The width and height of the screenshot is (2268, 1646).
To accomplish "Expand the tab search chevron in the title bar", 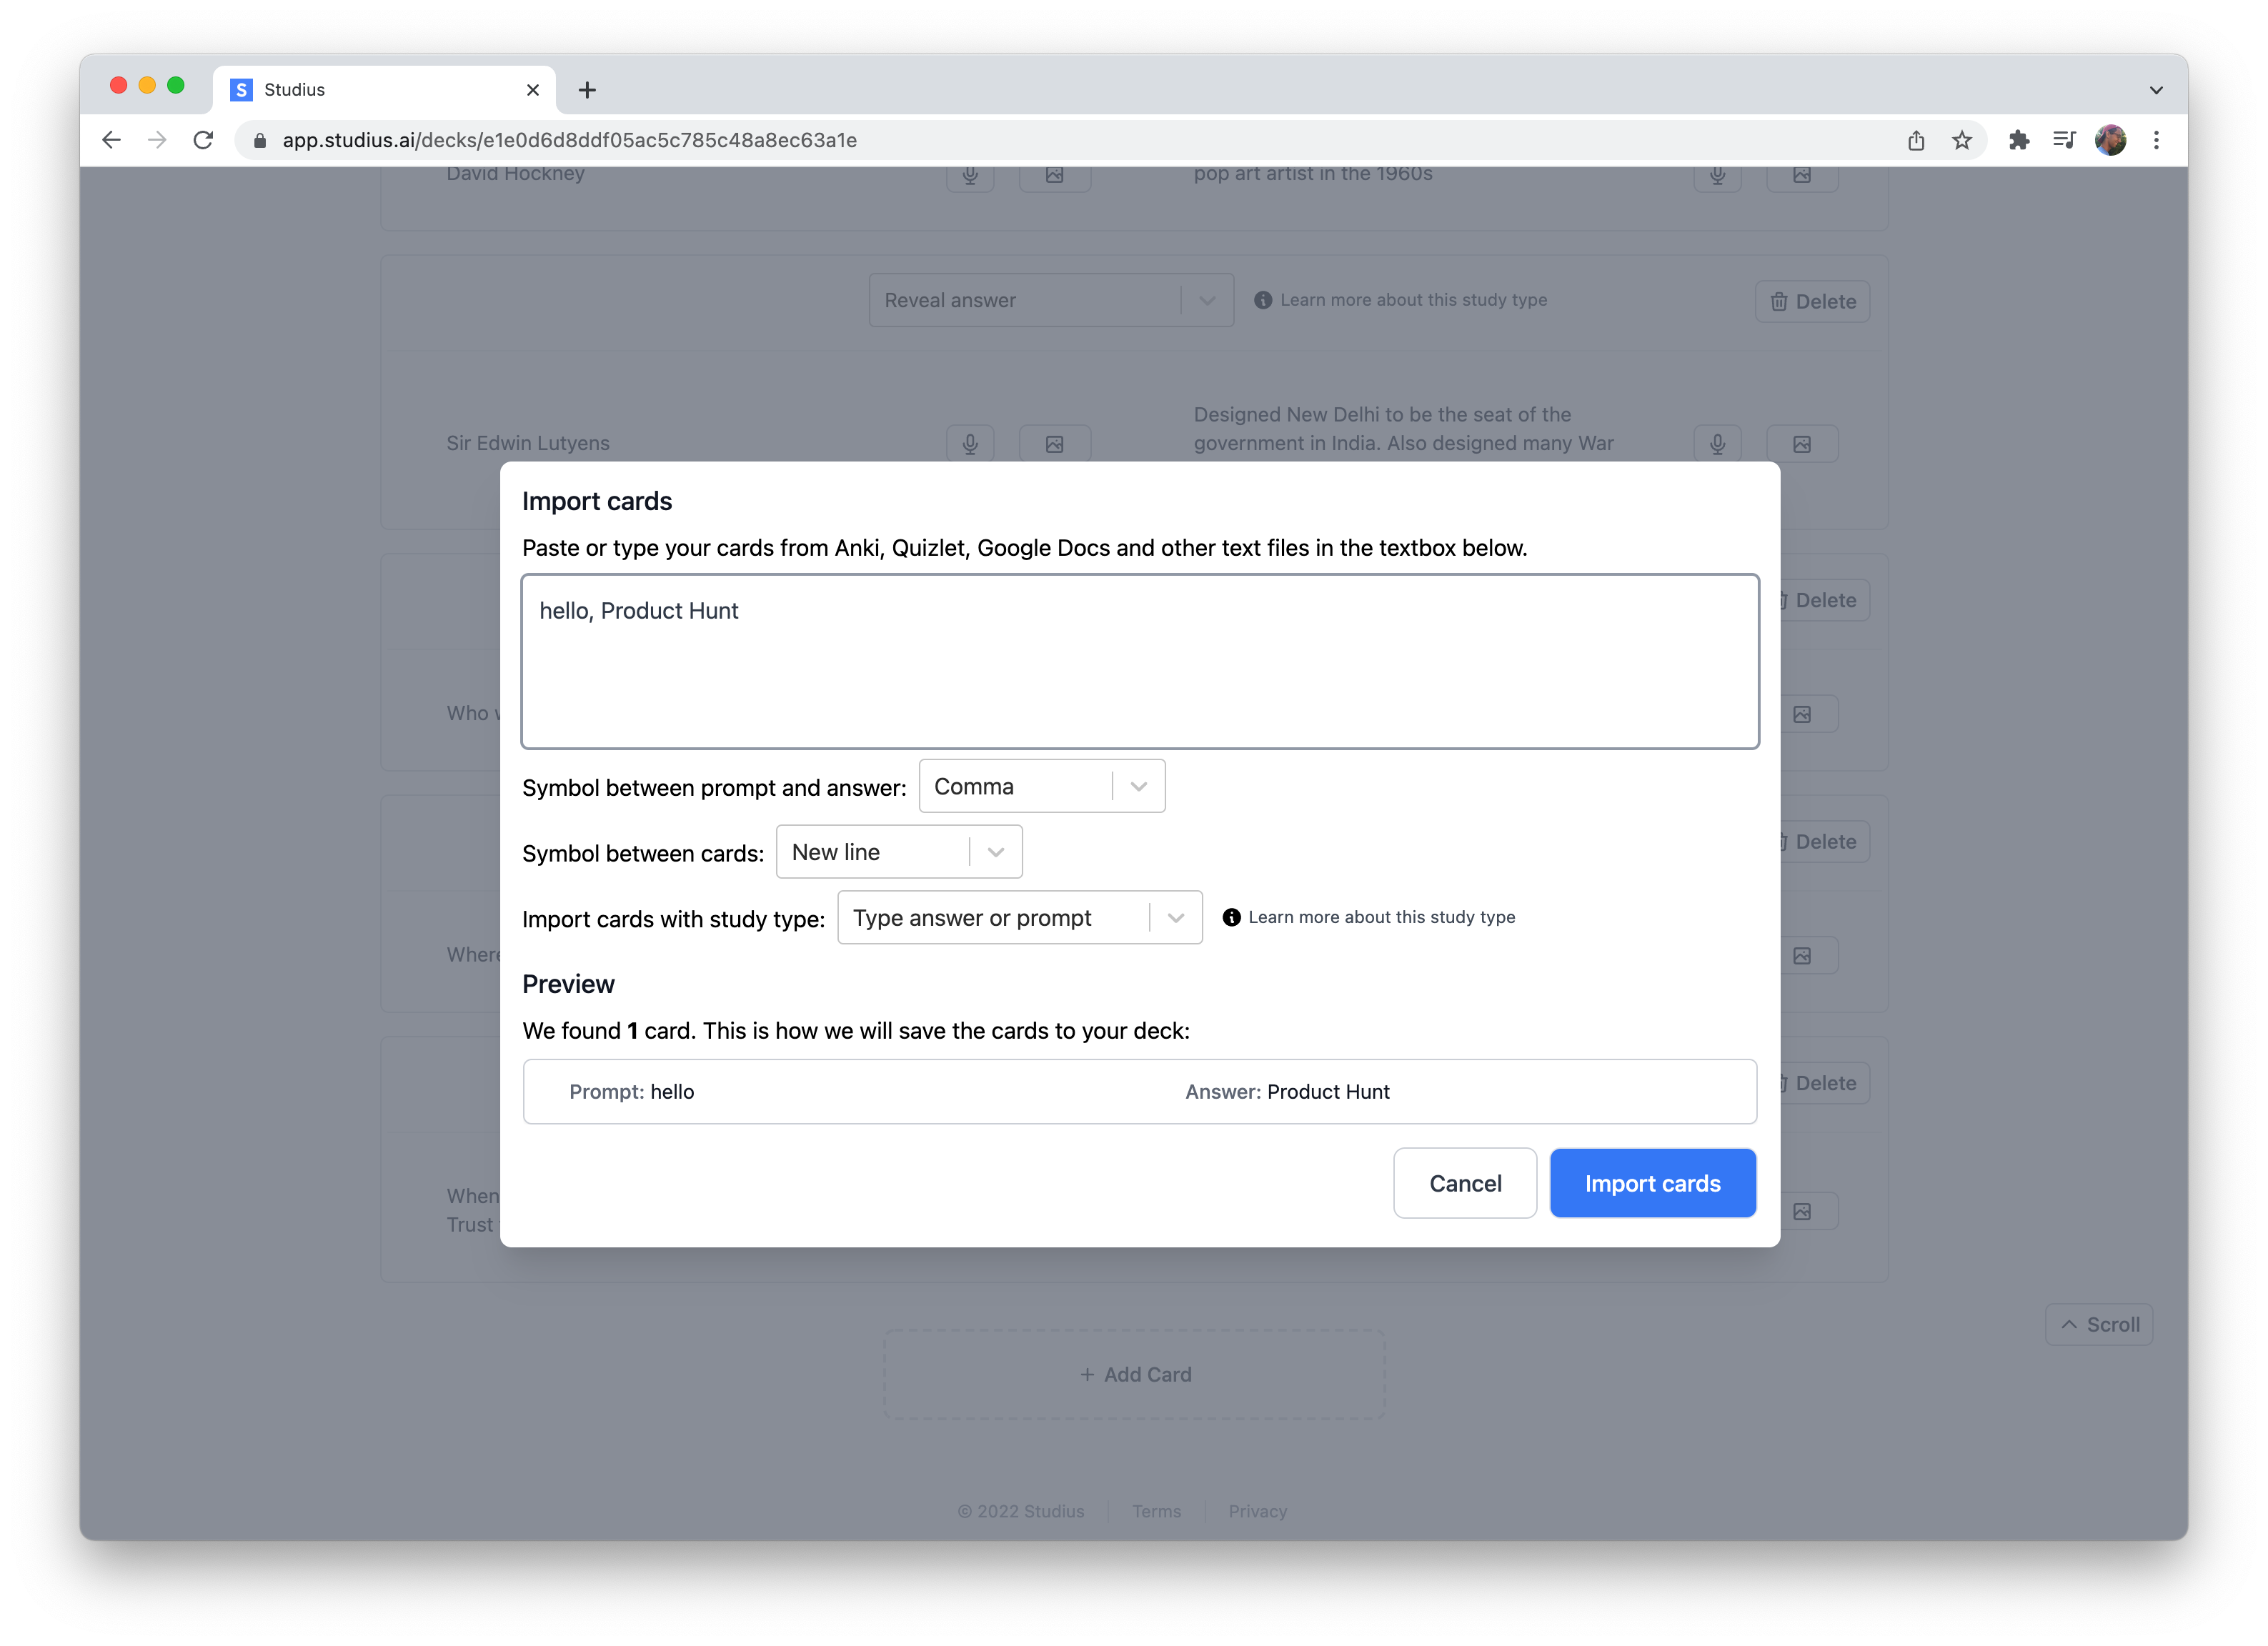I will pos(2156,90).
